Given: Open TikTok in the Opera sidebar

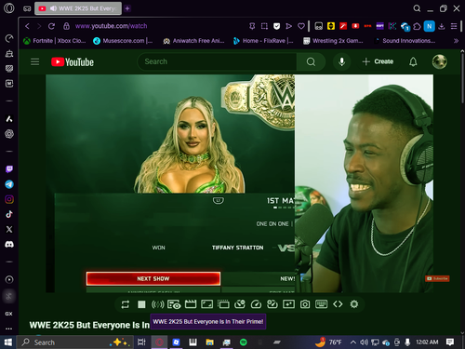Looking at the screenshot, I should point(9,214).
